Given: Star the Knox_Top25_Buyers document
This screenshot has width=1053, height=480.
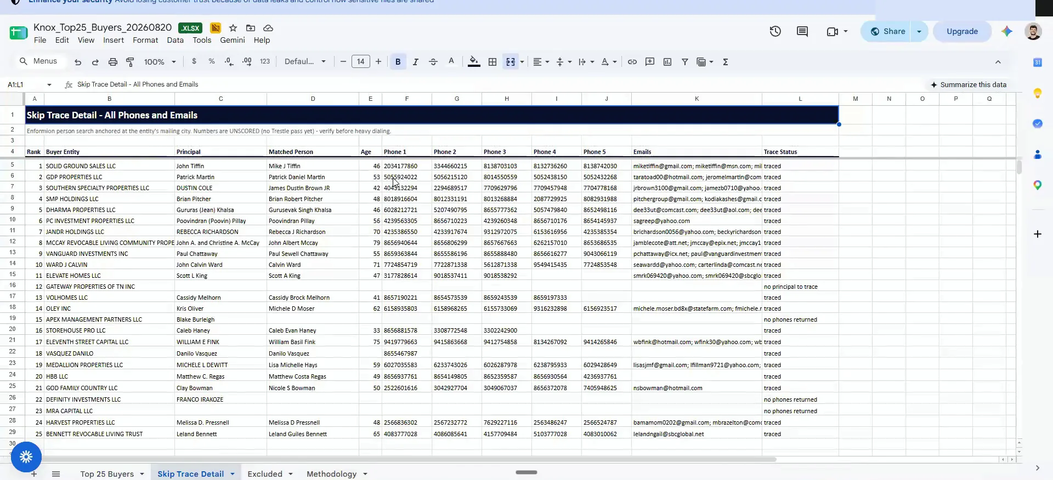Looking at the screenshot, I should pos(233,28).
